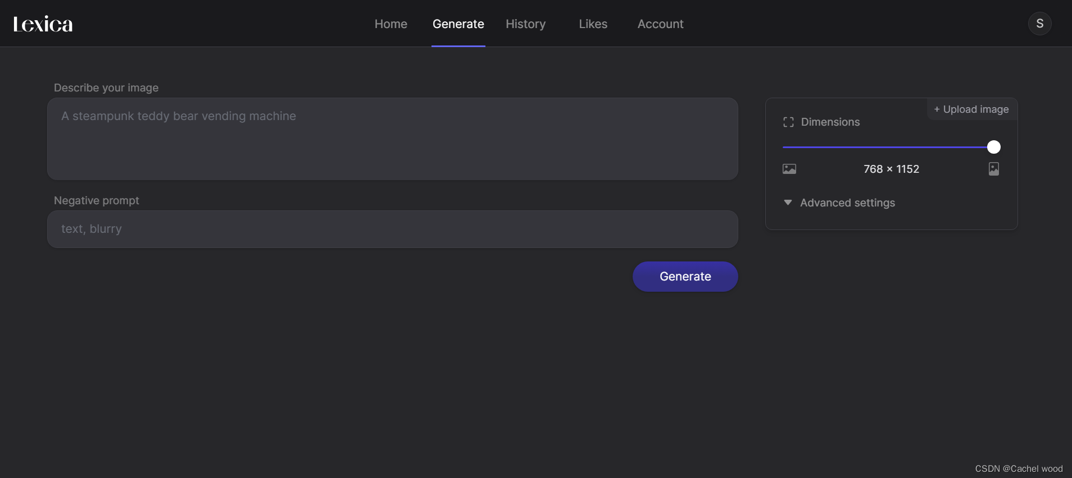
Task: Go to the Home tab
Action: point(391,24)
